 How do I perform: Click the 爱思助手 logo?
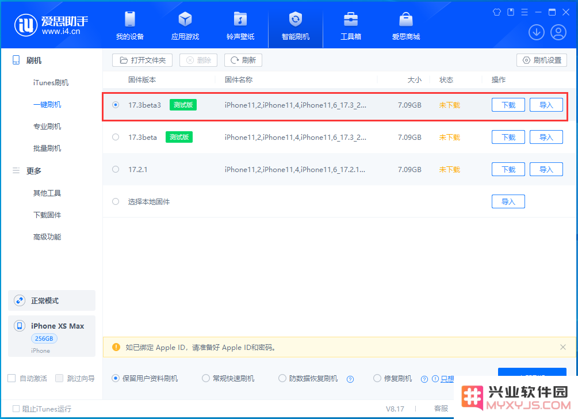click(51, 25)
